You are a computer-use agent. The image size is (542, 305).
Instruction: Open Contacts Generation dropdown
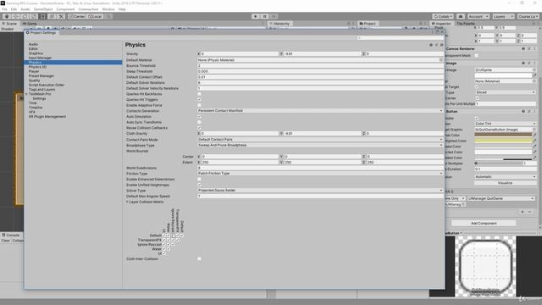(320, 111)
